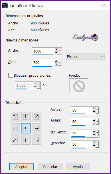
Task: Click inside the Izquierda input field
Action: click(x=82, y=133)
